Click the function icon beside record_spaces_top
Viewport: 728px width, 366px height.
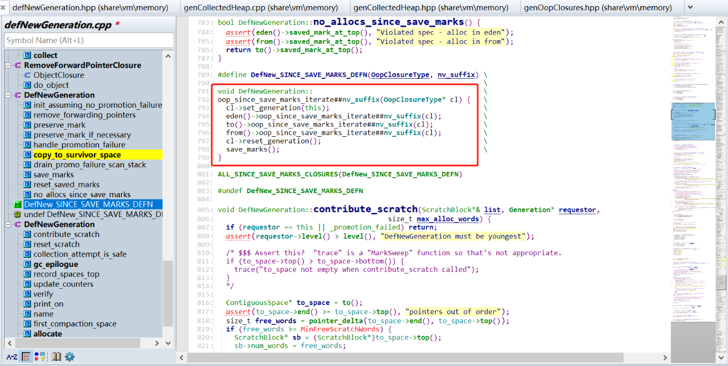27,274
